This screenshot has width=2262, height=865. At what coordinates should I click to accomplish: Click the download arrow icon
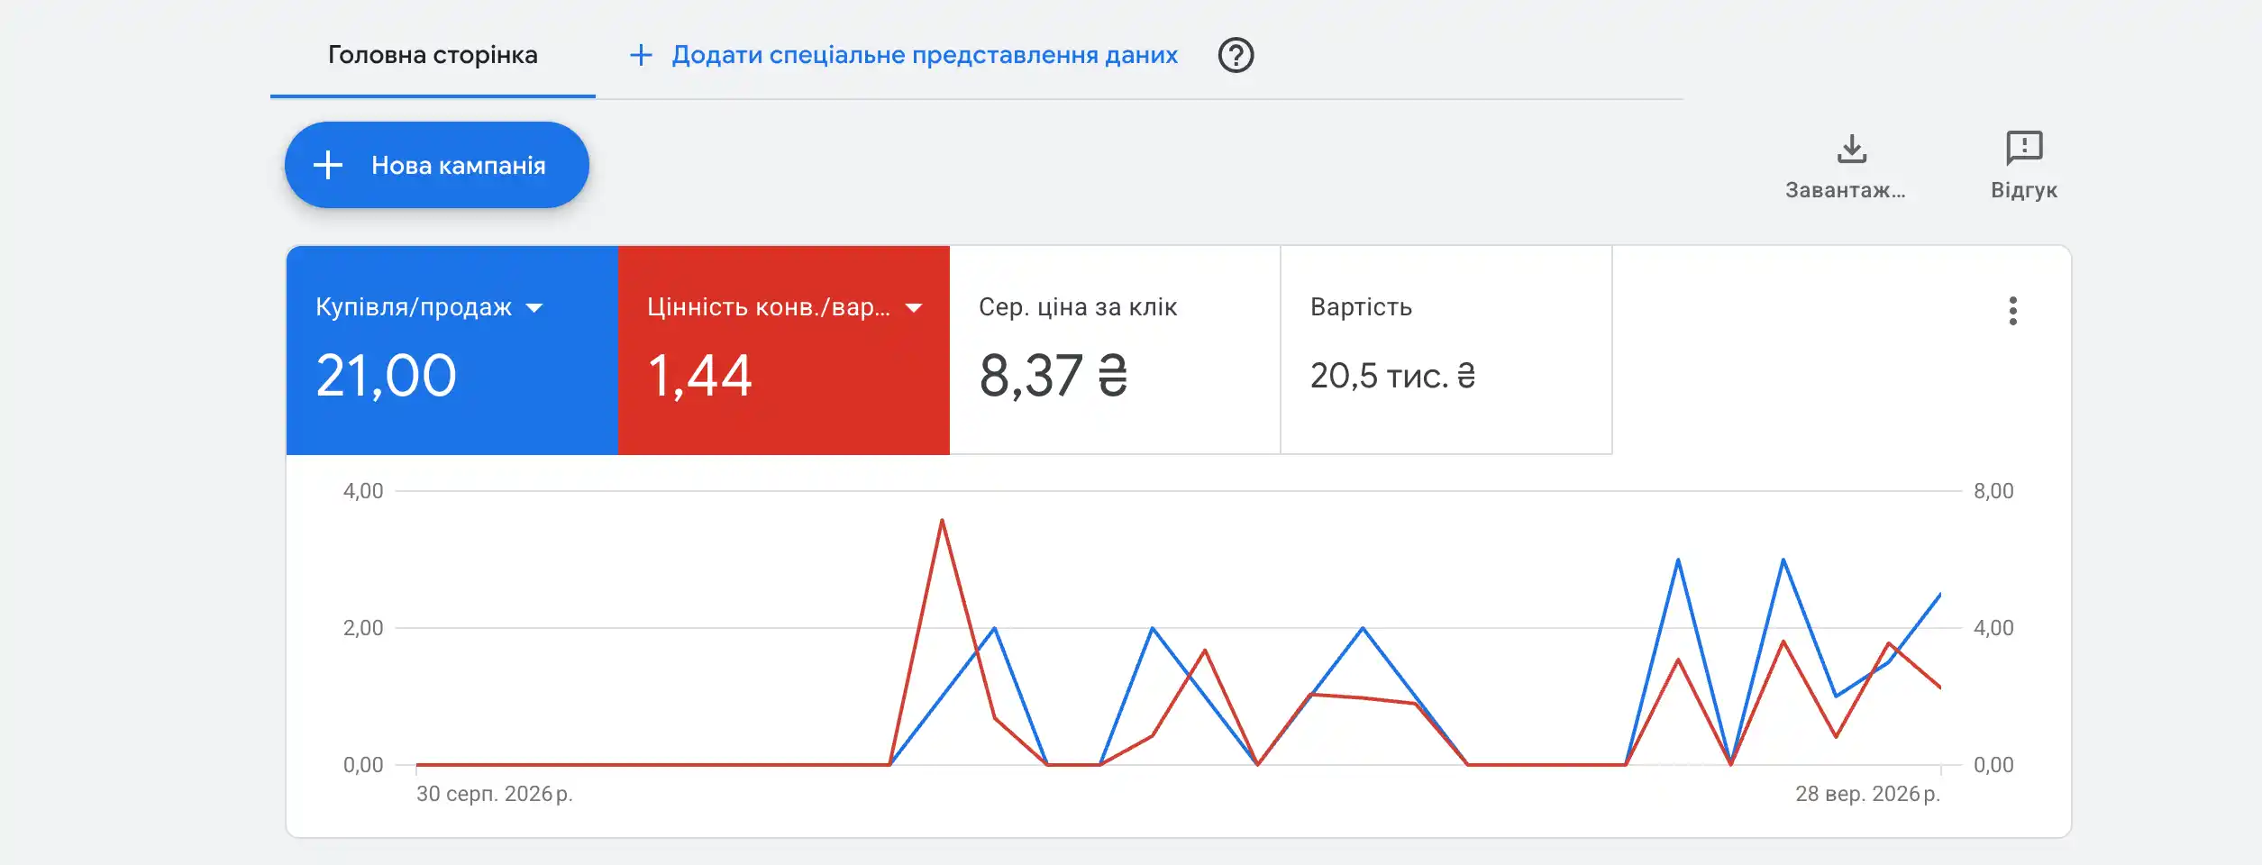coord(1852,149)
